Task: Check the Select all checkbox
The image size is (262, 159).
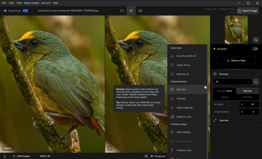Action: [x=37, y=156]
